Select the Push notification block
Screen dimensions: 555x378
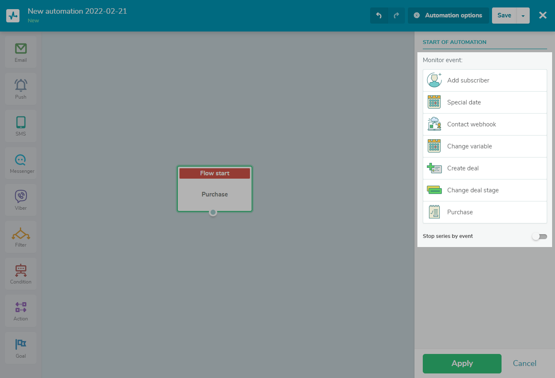(20, 89)
